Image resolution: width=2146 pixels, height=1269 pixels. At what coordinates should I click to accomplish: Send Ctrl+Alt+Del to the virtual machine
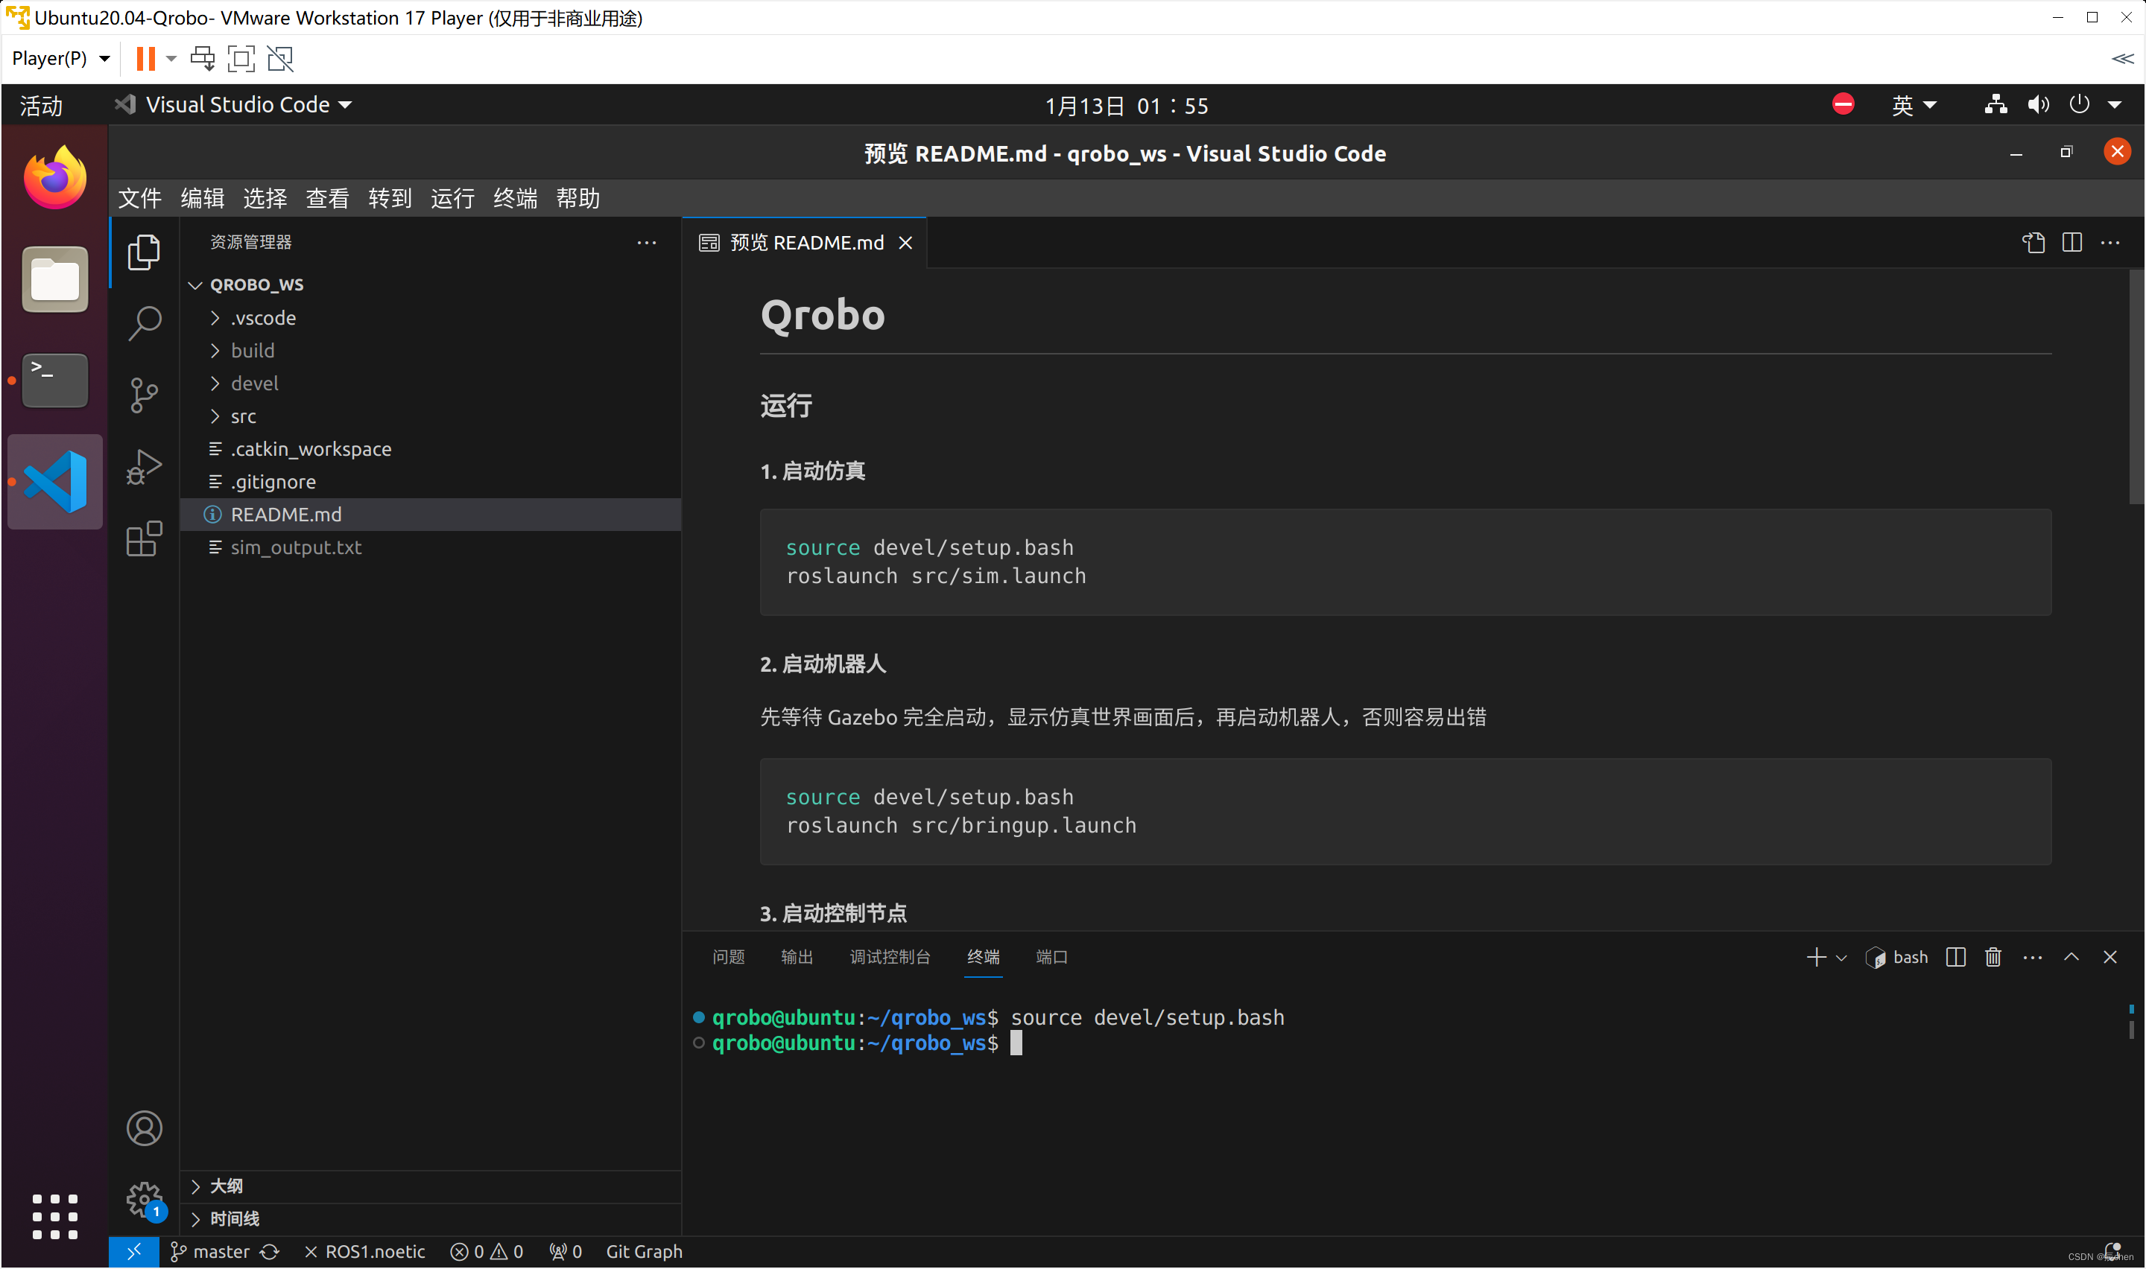click(203, 58)
